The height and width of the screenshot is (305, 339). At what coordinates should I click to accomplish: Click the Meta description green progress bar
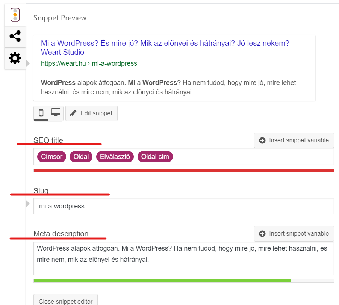tap(162, 281)
